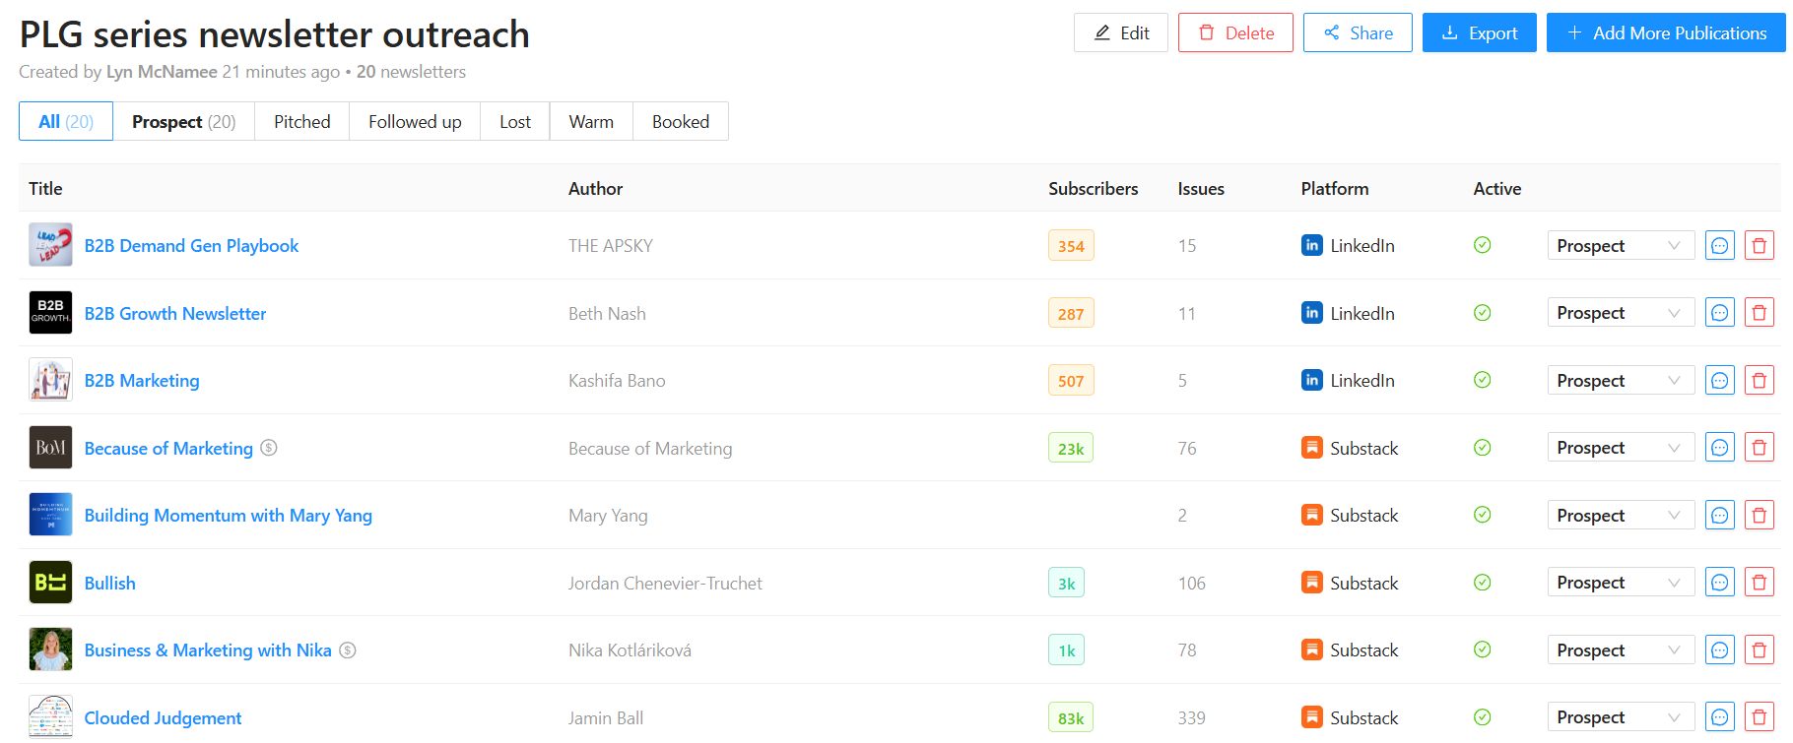Open Clouded Judgement newsletter link
Image resolution: width=1793 pixels, height=743 pixels.
163,717
